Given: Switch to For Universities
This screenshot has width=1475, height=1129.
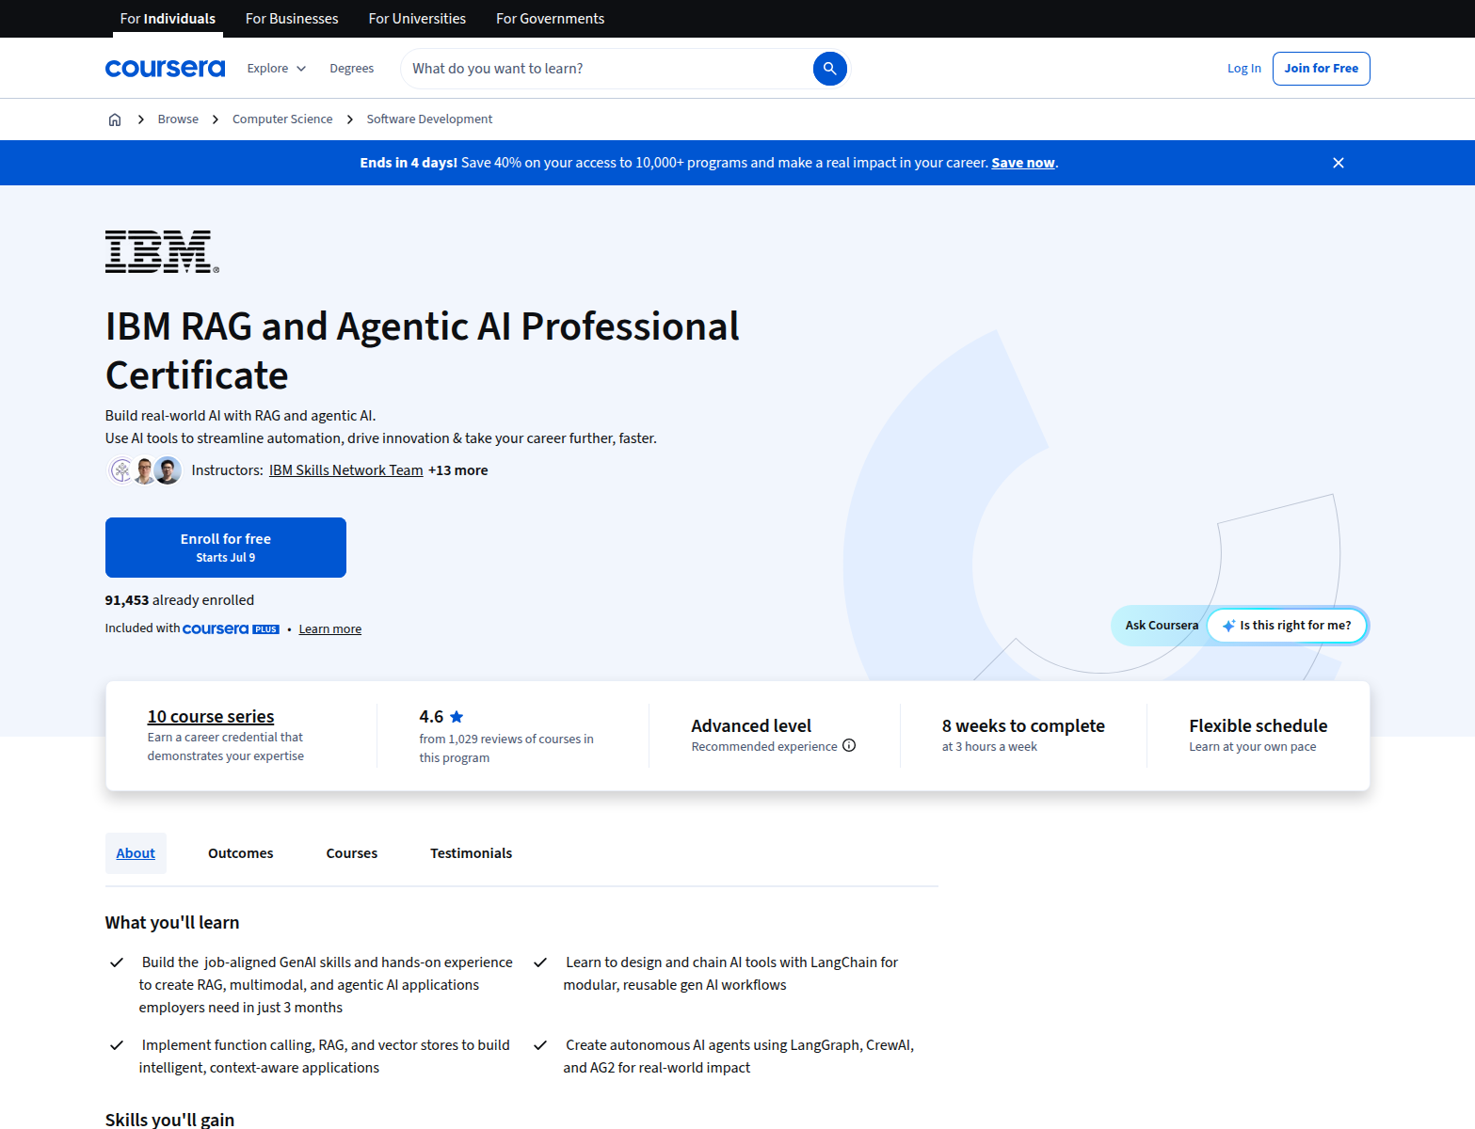Looking at the screenshot, I should 417,19.
